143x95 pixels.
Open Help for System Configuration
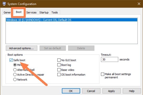pos(132,91)
